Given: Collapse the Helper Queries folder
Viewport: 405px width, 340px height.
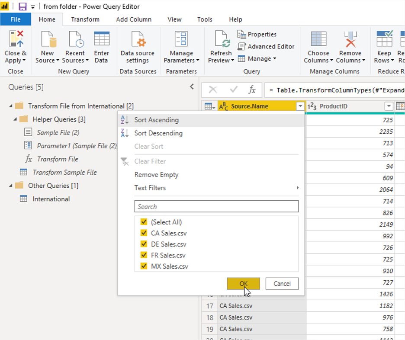Looking at the screenshot, I should coord(15,119).
